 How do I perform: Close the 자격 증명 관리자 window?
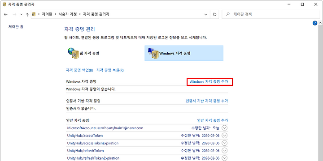pos(316,4)
